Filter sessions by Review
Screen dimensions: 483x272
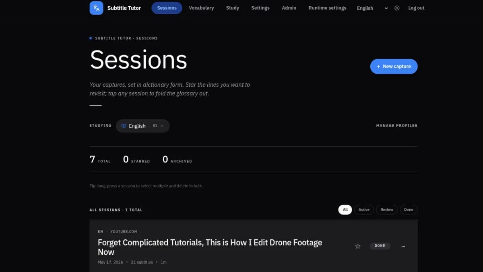tap(387, 210)
